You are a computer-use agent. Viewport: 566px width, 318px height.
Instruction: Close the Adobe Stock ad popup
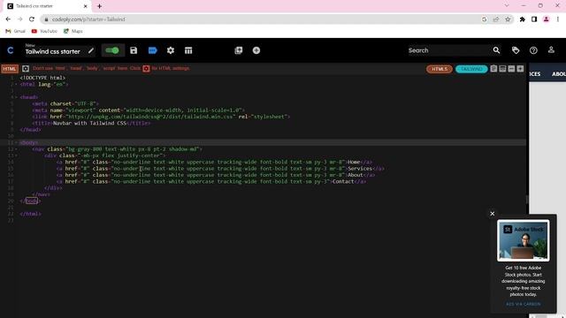coord(492,214)
